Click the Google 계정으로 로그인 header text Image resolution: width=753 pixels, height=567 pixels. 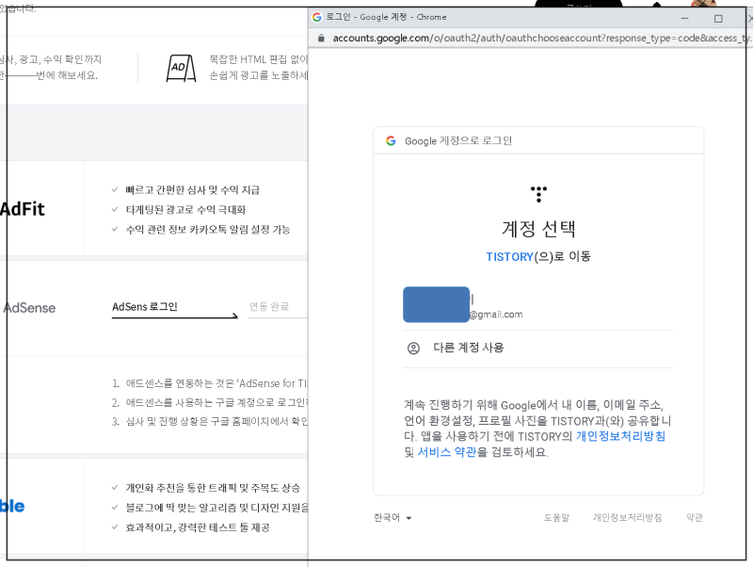(x=458, y=140)
